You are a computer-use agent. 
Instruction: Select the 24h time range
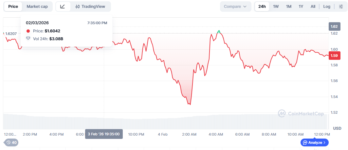tap(262, 7)
